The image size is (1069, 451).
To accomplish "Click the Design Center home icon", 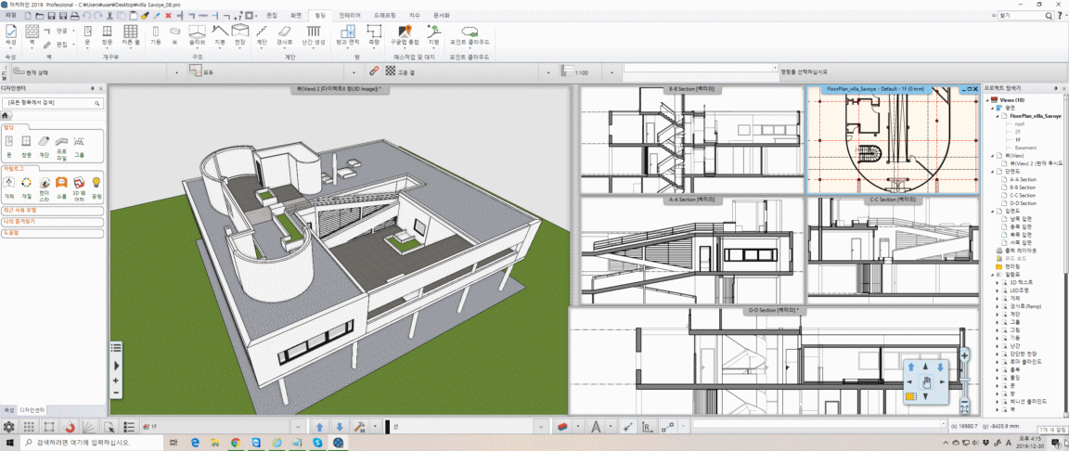I will click(6, 115).
